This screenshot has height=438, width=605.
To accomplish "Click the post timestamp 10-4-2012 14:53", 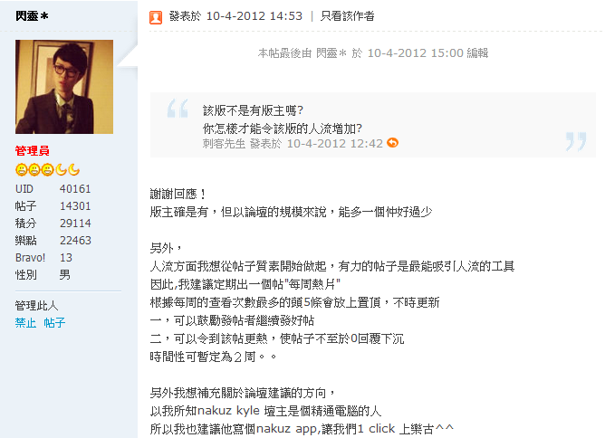I will pos(254,16).
